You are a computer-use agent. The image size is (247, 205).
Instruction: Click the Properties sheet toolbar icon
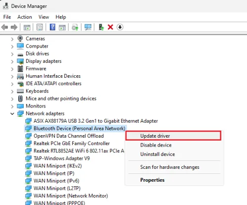[40, 27]
